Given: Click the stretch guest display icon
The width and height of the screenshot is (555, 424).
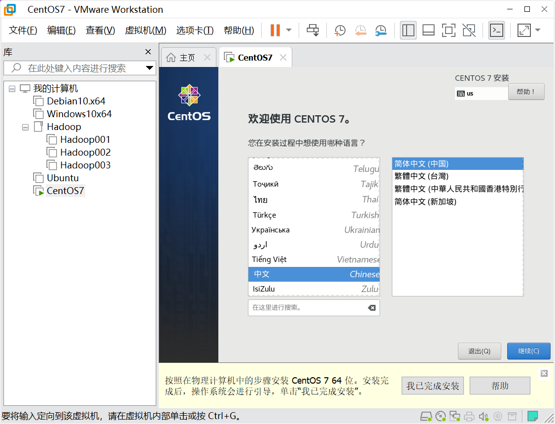Looking at the screenshot, I should (524, 31).
